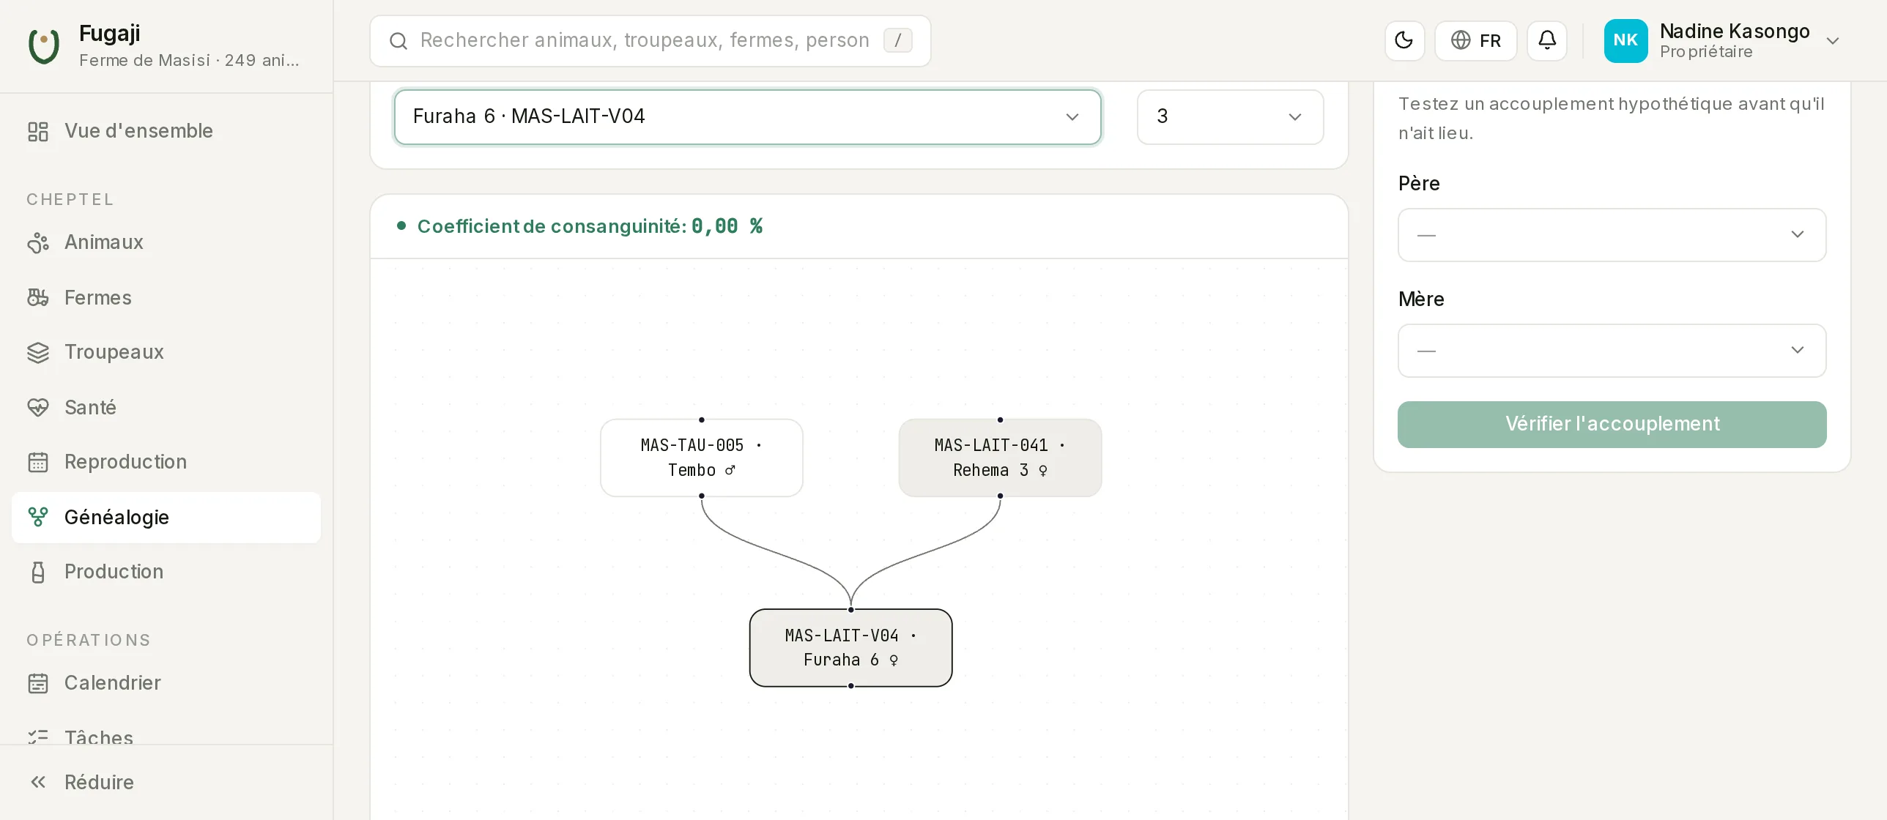Click the Vérifier l'accouplement button
Viewport: 1887px width, 820px height.
[x=1612, y=425]
